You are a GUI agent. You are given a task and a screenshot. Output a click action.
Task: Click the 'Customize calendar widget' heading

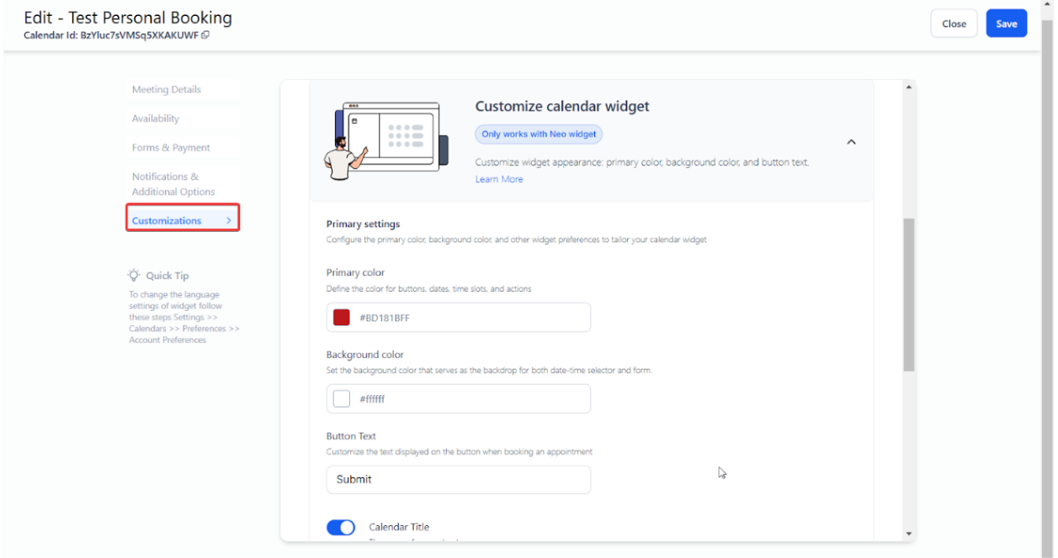562,107
